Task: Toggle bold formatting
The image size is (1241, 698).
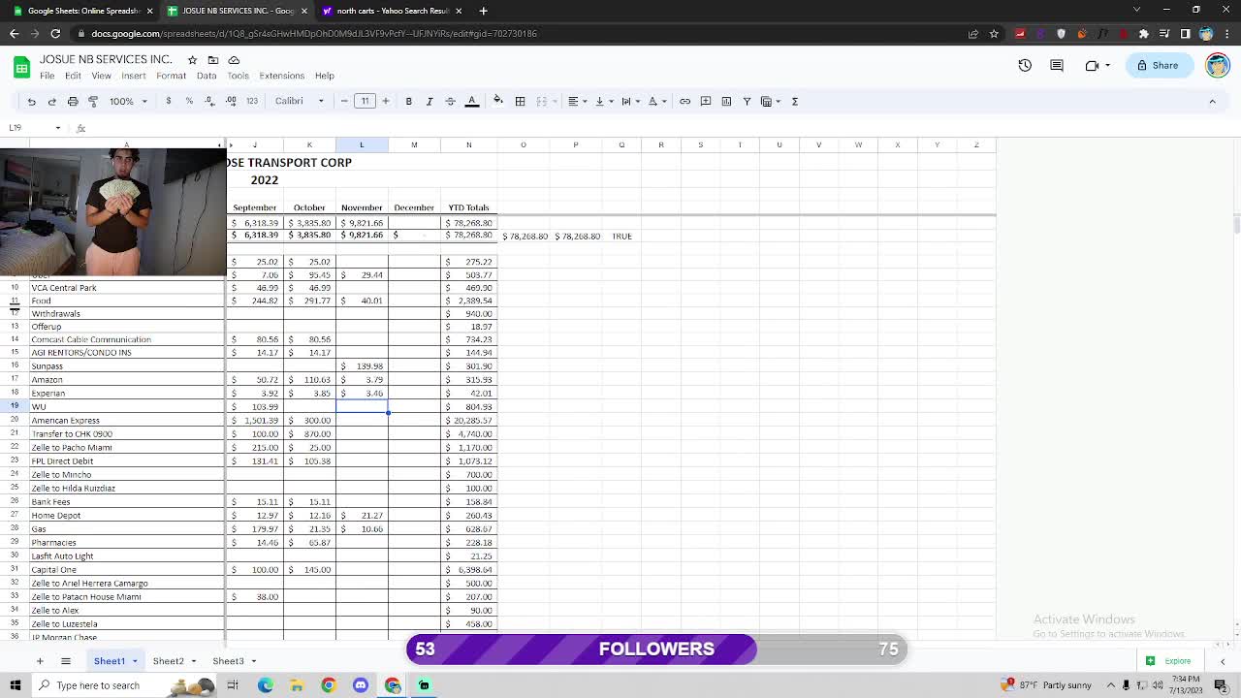Action: coord(408,101)
